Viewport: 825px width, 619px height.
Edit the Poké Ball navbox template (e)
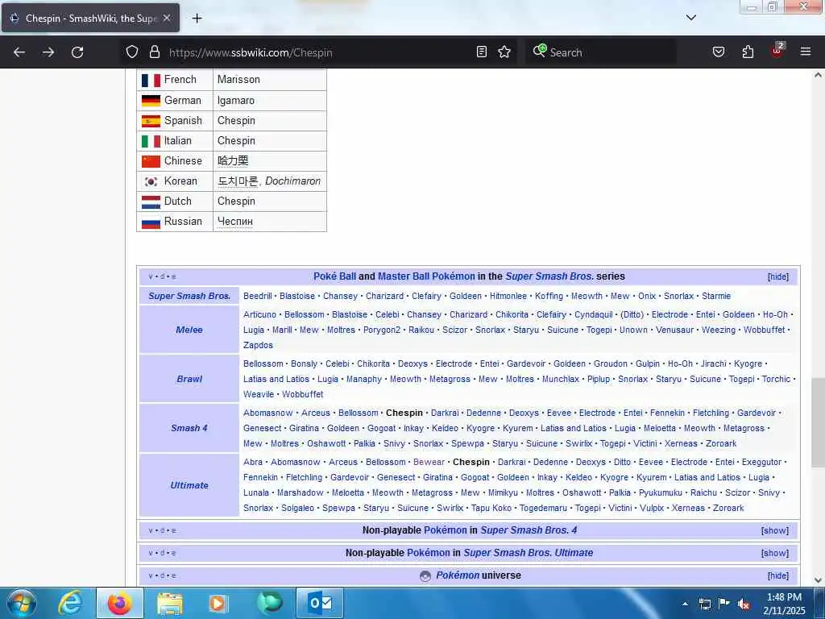point(174,276)
